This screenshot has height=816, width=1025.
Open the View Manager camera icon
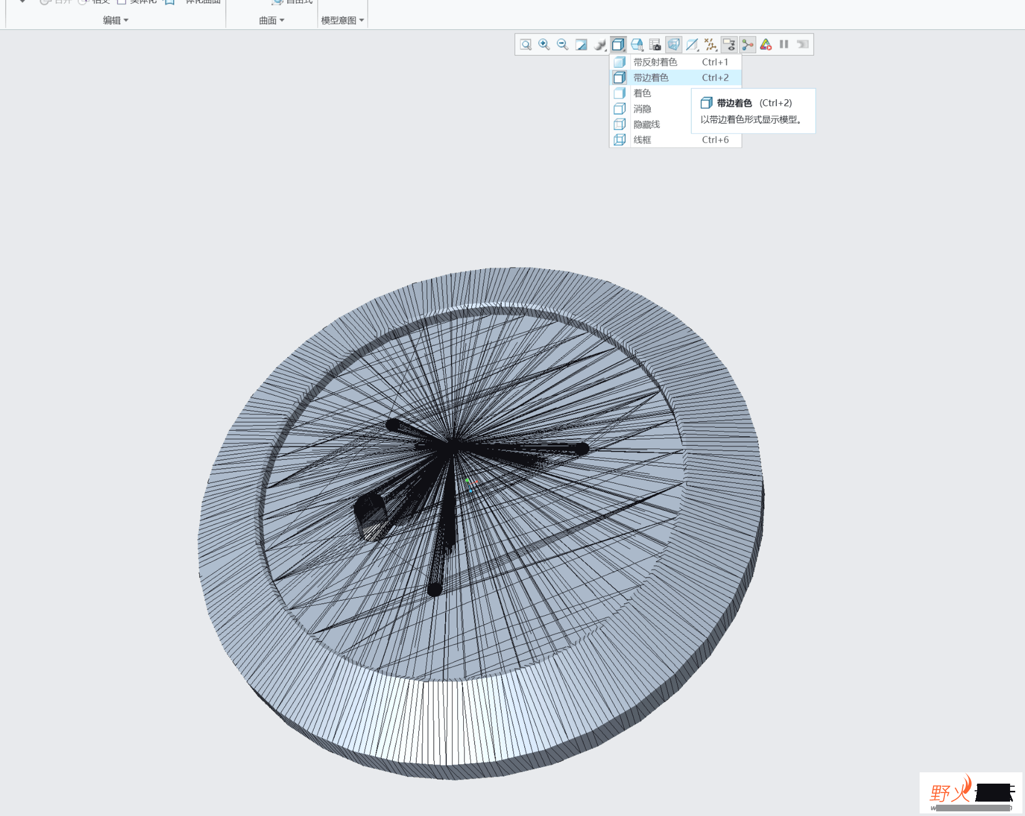[x=655, y=45]
